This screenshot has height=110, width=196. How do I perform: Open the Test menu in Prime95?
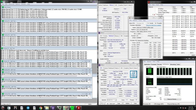click(3, 4)
